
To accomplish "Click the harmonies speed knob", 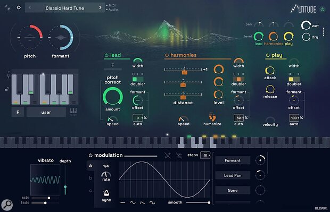I will 184,119.
